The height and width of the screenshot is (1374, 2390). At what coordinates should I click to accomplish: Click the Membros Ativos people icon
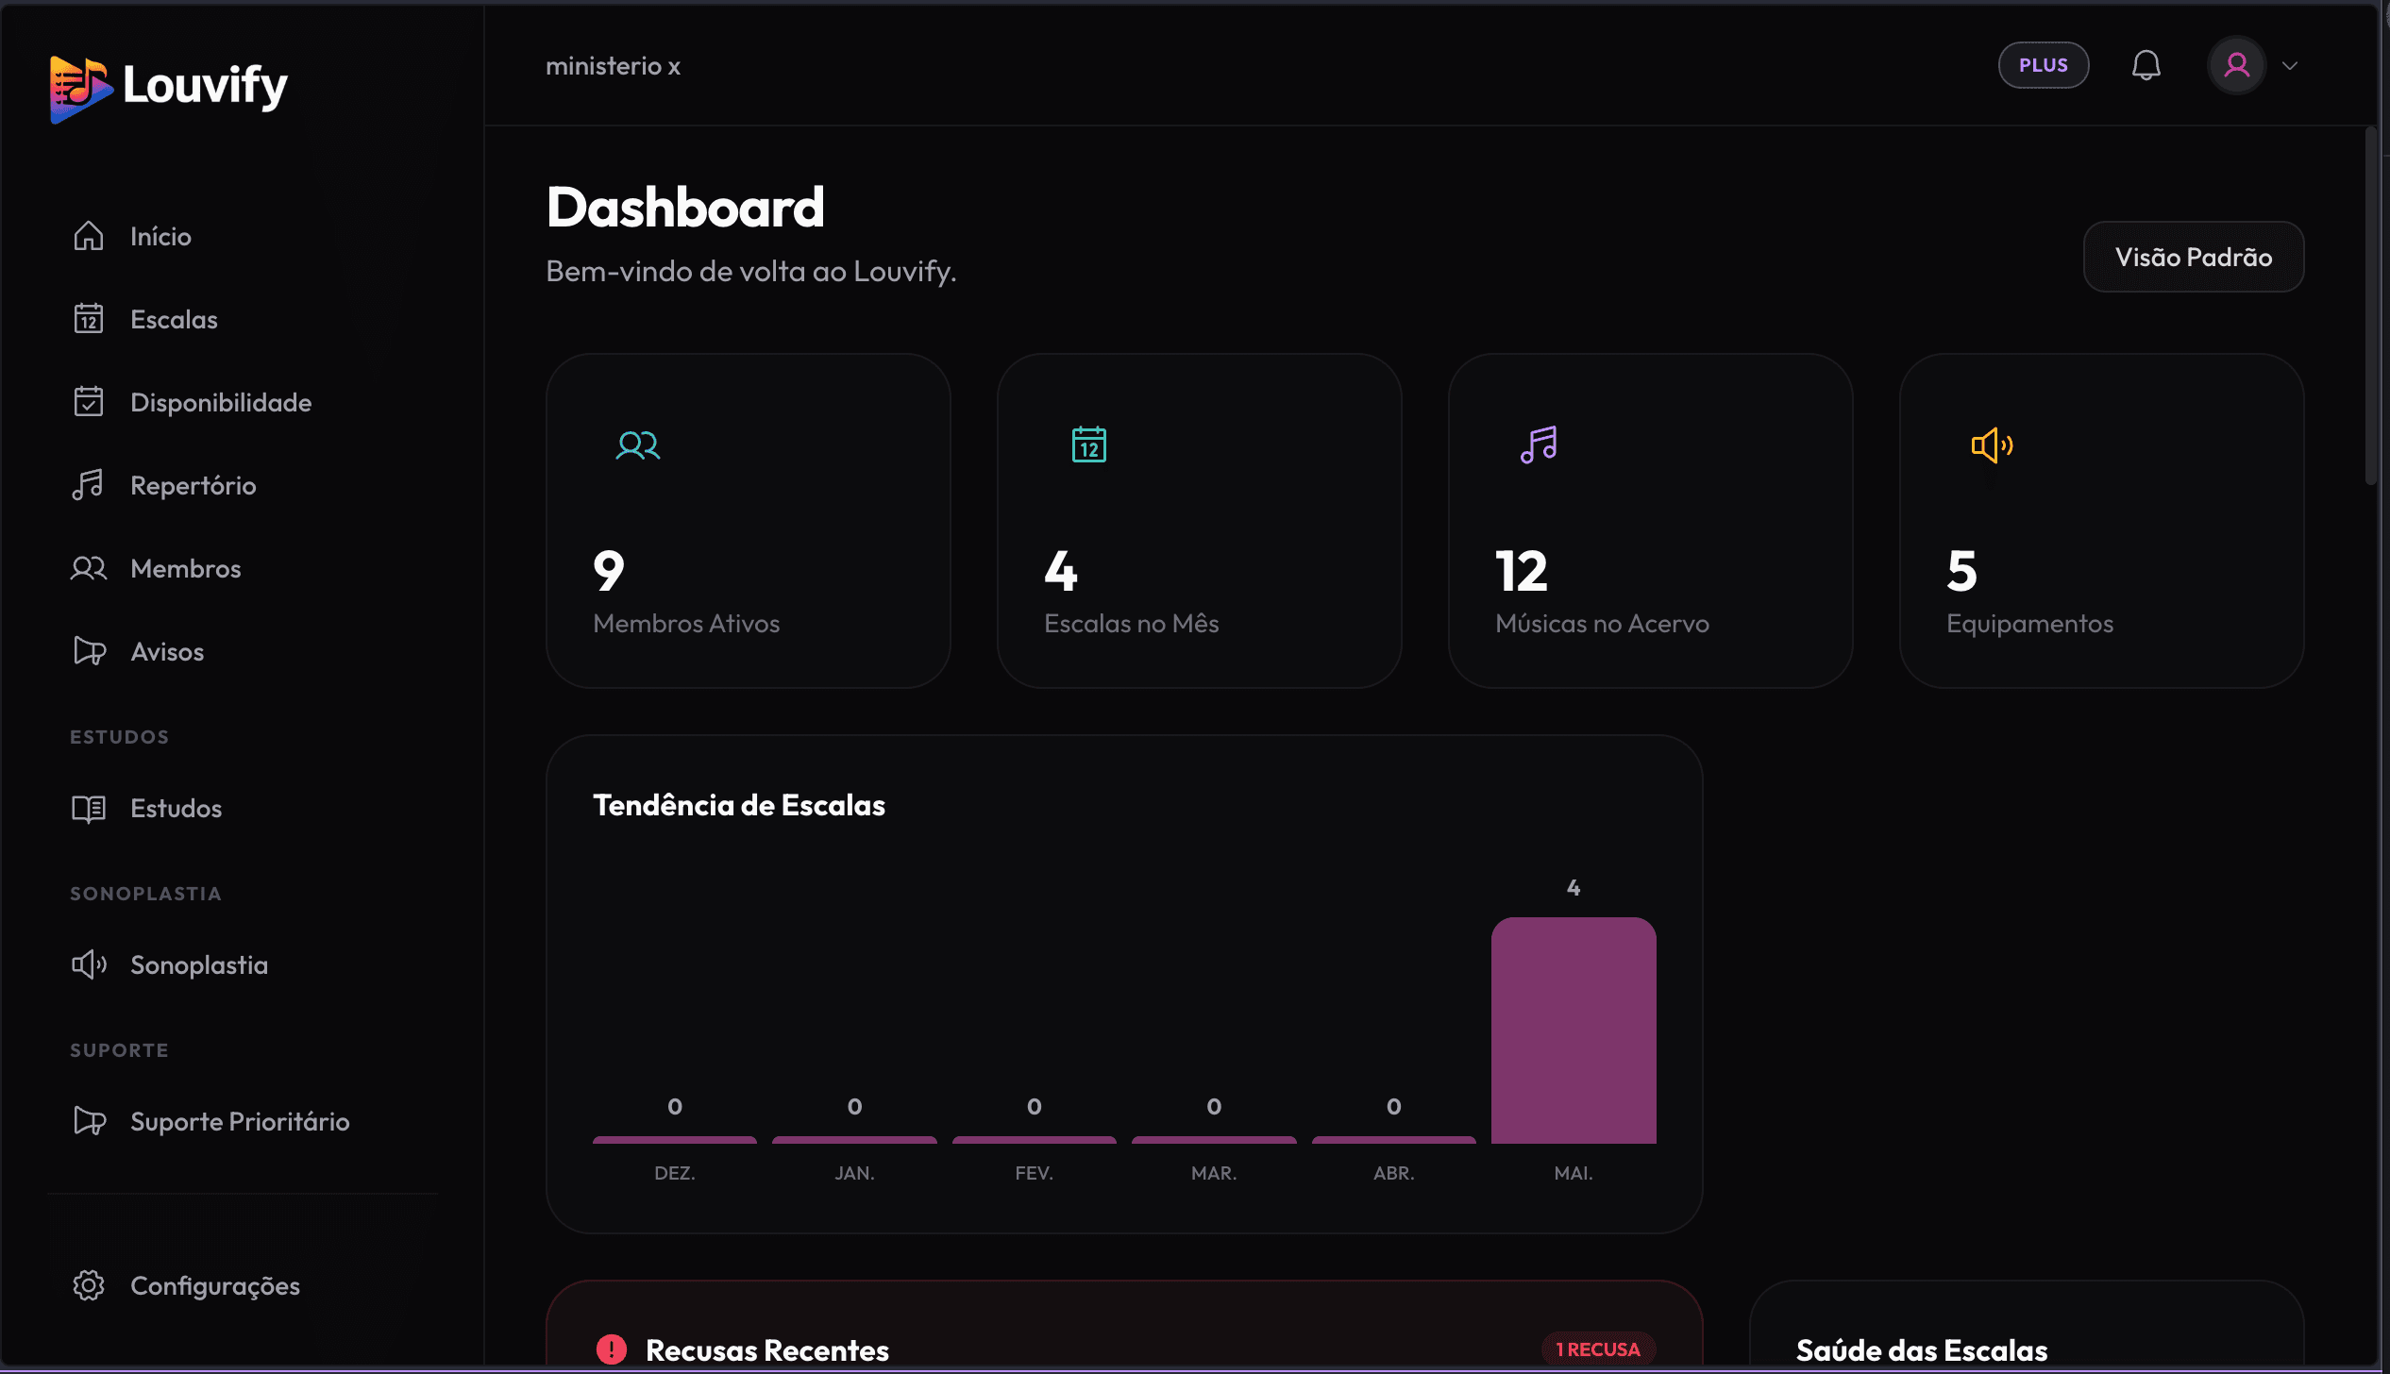pos(638,444)
